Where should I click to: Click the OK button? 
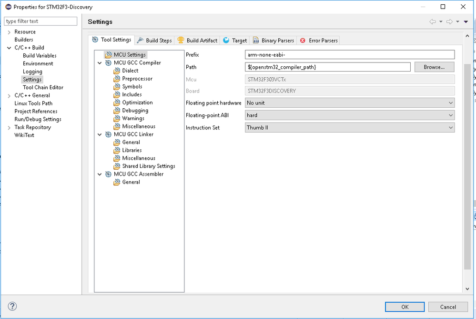405,307
